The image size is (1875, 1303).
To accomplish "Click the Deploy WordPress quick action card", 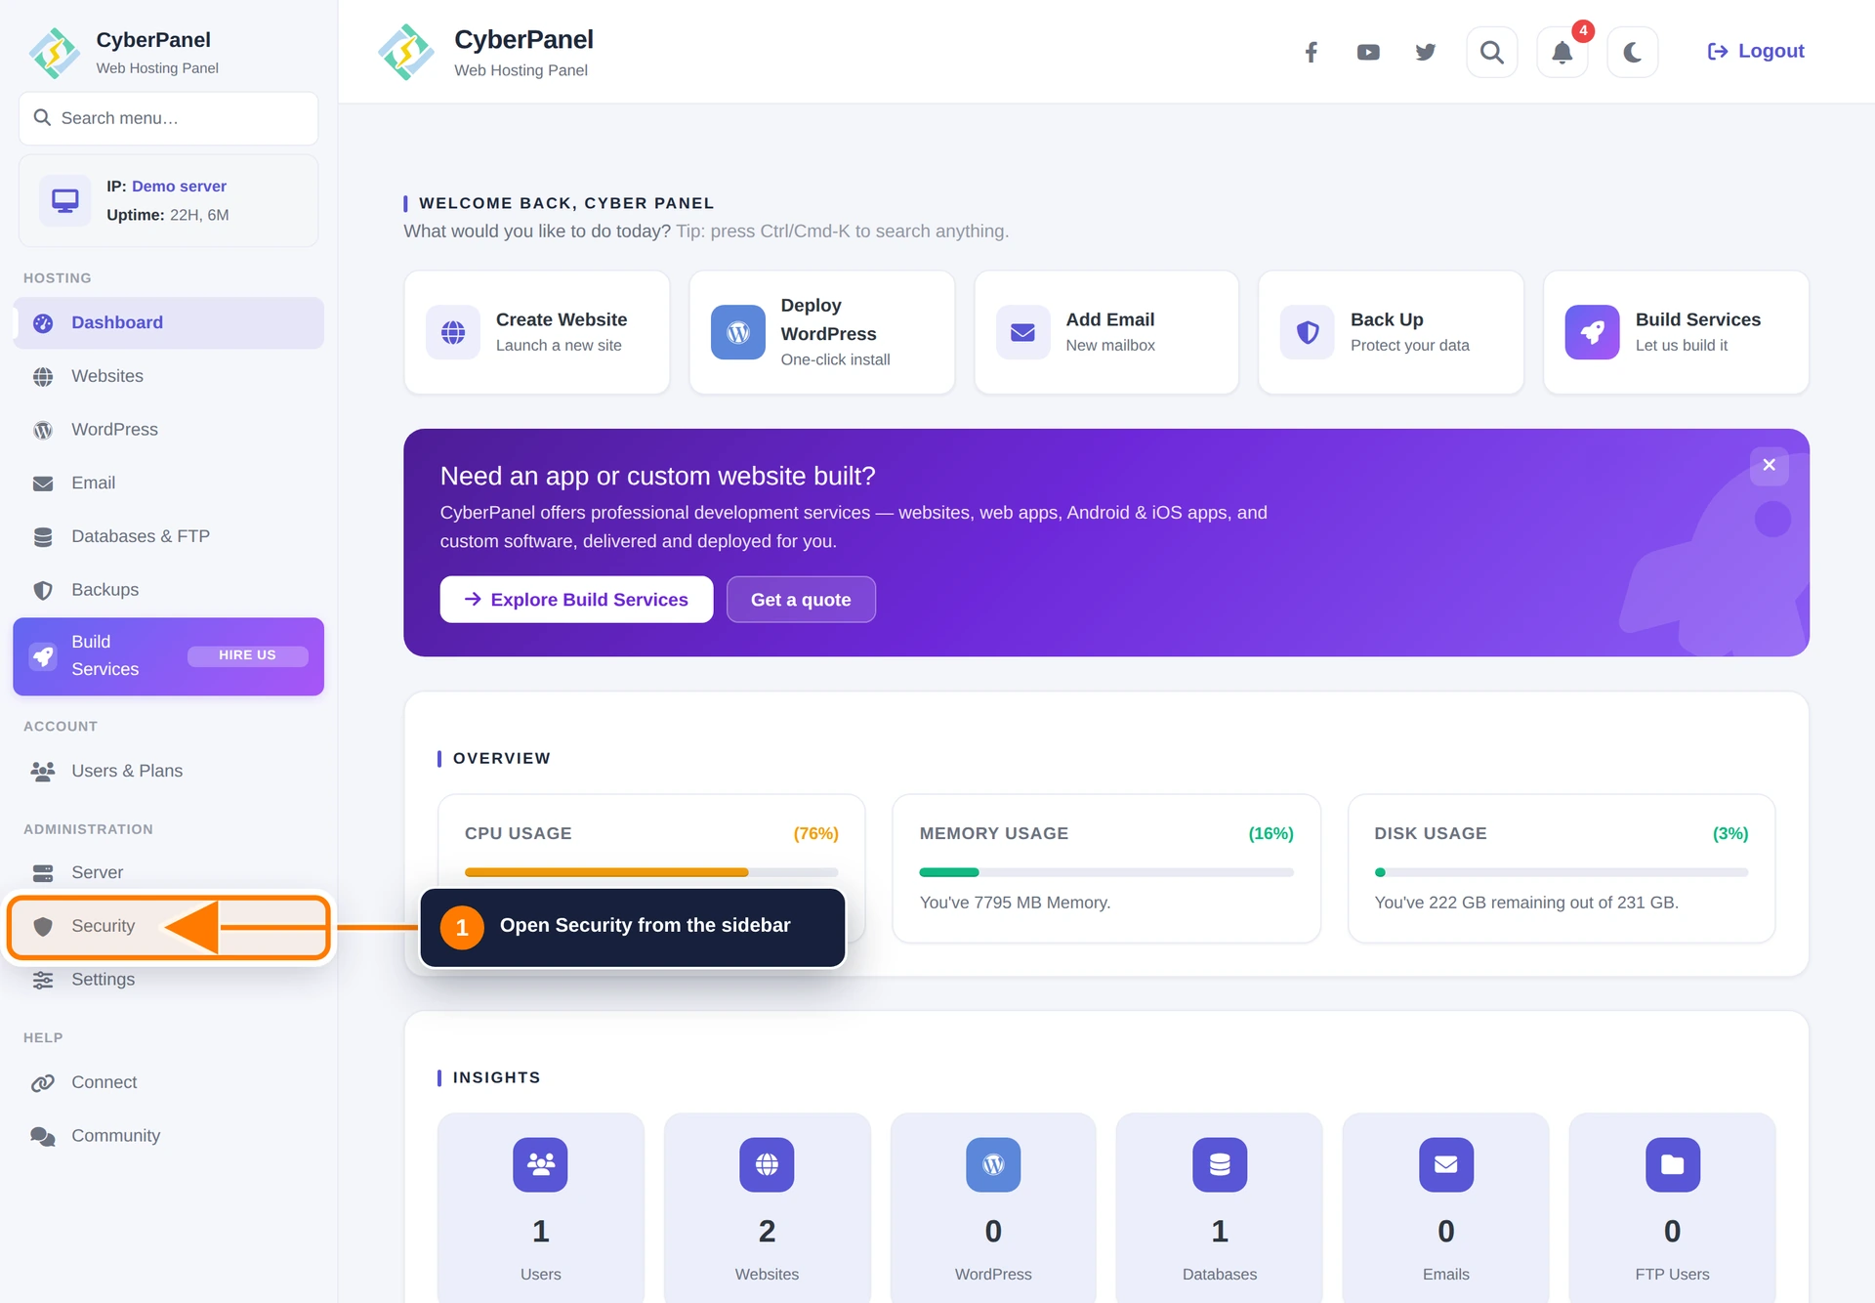I will coord(822,332).
